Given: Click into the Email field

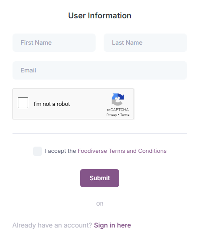Looking at the screenshot, I should (100, 71).
